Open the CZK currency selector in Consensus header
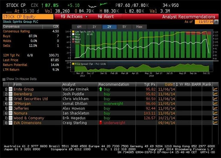The height and width of the screenshot is (158, 221). pos(56,26)
